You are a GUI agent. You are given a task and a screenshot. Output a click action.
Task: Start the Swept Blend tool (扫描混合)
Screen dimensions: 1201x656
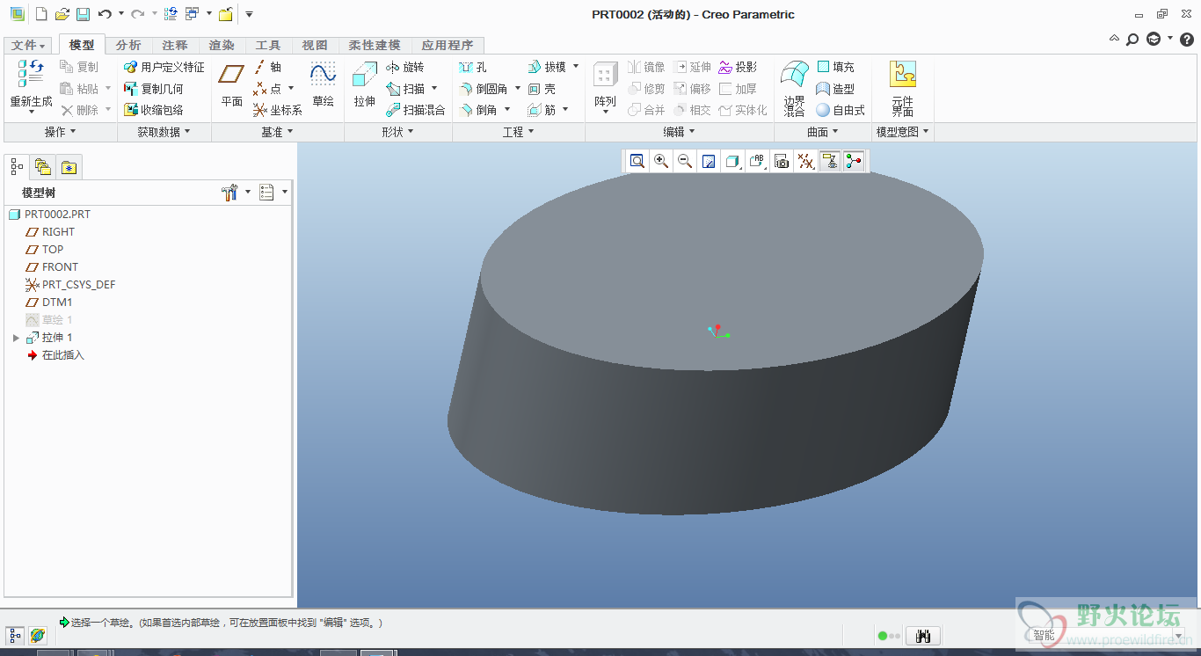click(x=415, y=110)
